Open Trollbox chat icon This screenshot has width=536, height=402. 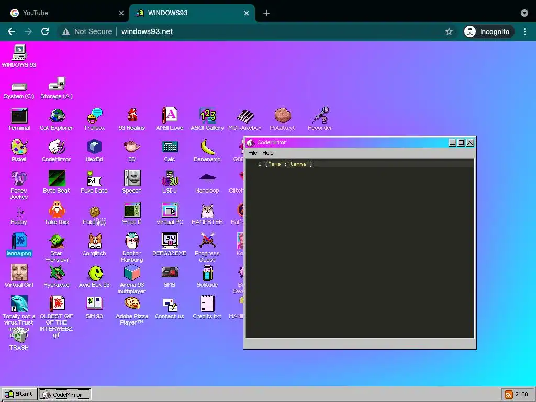coord(94,119)
